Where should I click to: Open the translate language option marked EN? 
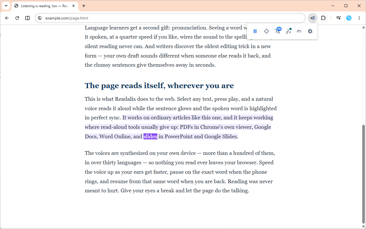278,31
